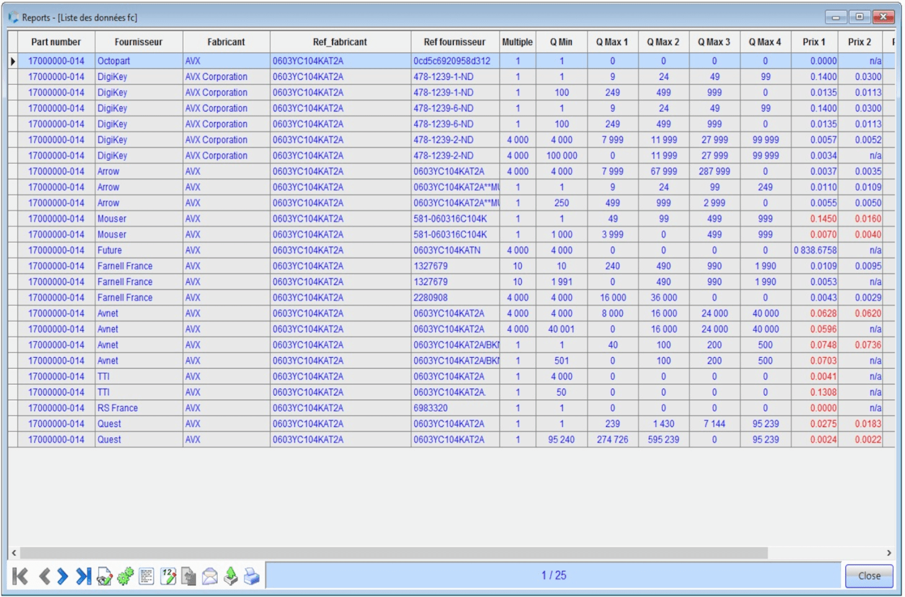Click the 274 726 quantity cell
The width and height of the screenshot is (905, 597).
[x=612, y=440]
